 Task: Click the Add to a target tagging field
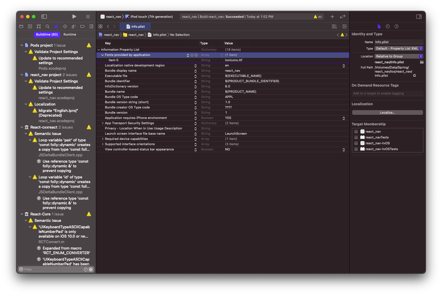388,93
